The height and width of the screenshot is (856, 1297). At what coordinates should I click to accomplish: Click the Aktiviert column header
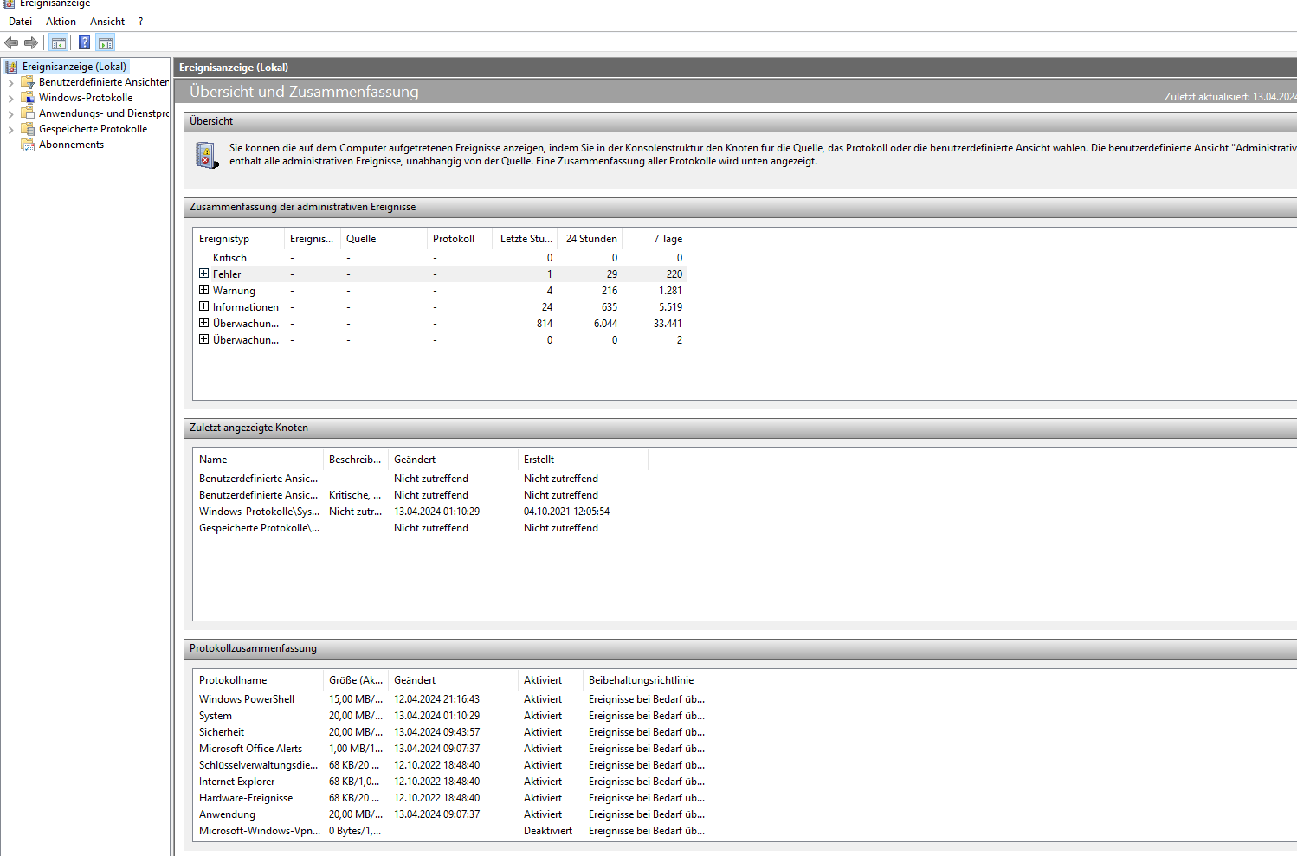551,680
